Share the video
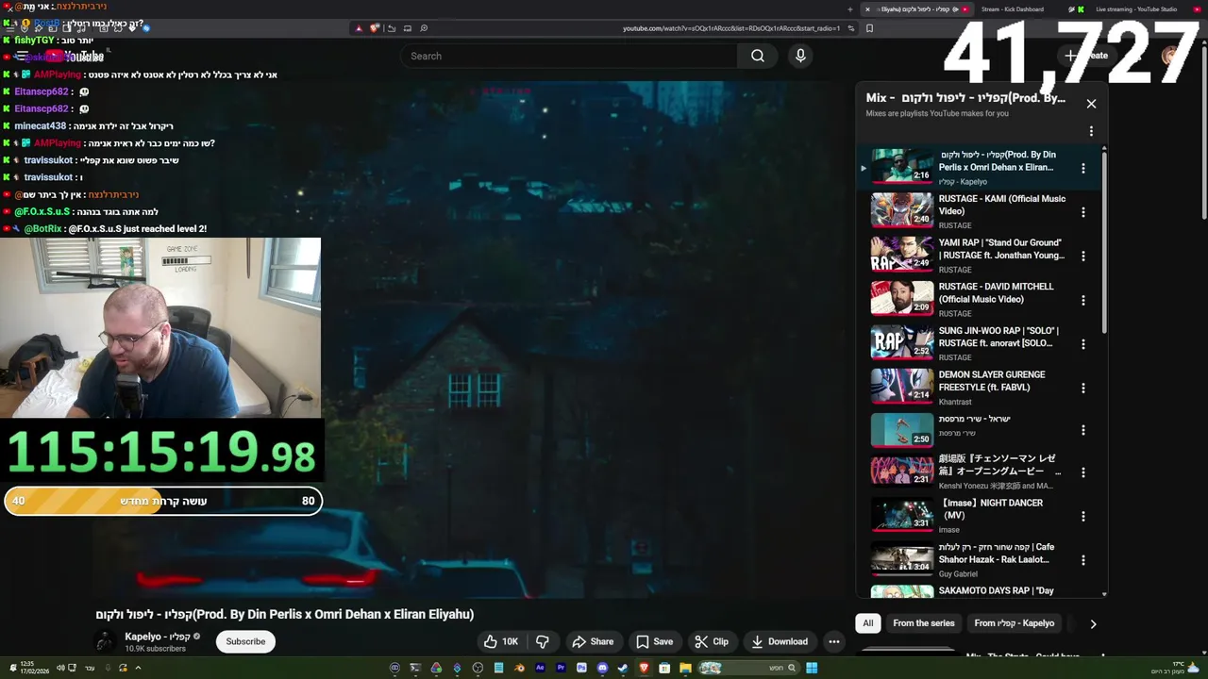Viewport: 1208px width, 679px height. pyautogui.click(x=593, y=641)
